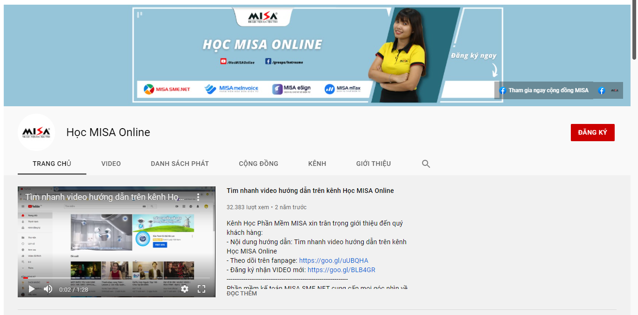This screenshot has width=638, height=315.
Task: Select the GIỚI THIỆU tab
Action: click(x=373, y=164)
